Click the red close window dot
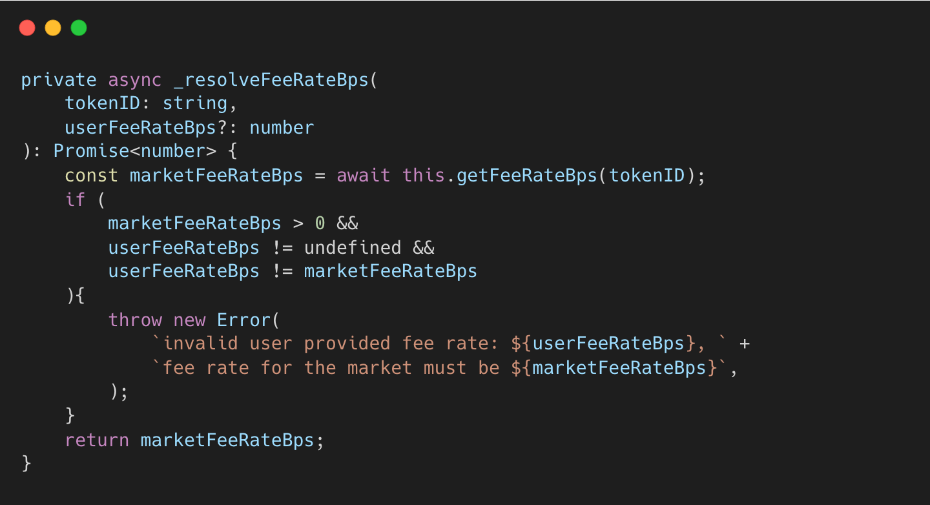 (x=27, y=28)
